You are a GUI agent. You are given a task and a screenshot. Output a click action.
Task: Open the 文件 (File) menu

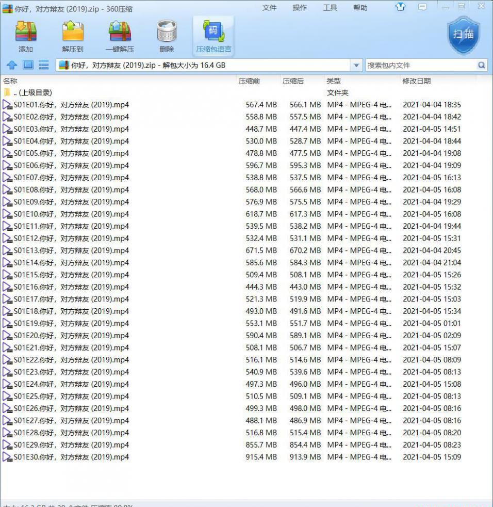[x=269, y=8]
